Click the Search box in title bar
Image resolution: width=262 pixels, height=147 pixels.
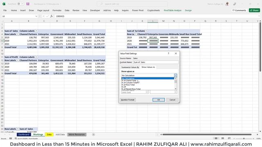coord(132,4)
